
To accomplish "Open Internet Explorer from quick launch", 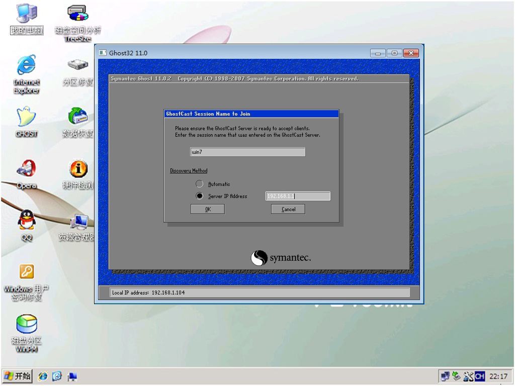I will pos(43,376).
